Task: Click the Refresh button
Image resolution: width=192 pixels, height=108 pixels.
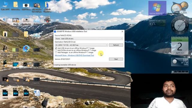Action: tap(116, 45)
